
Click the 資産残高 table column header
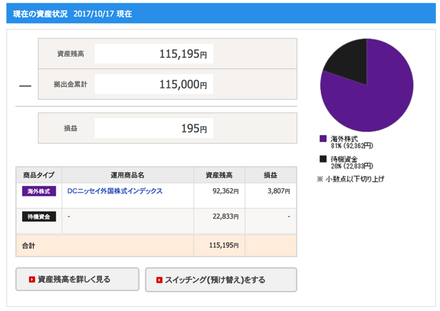point(219,175)
